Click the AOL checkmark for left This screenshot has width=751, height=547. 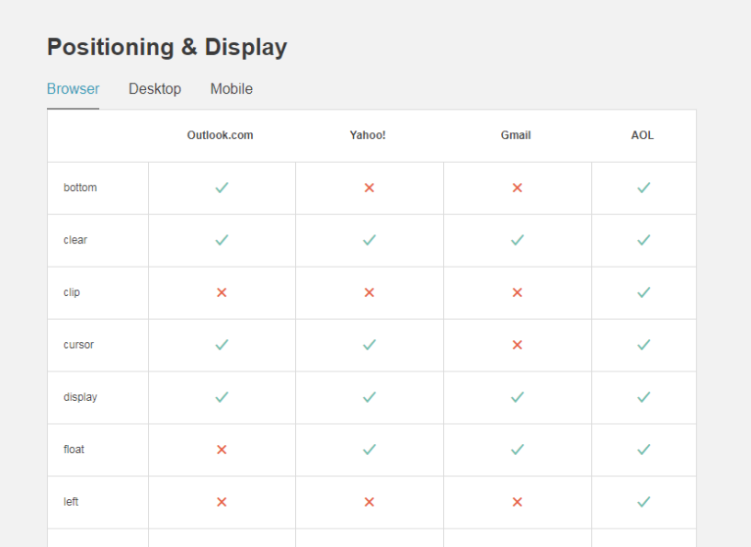643,501
